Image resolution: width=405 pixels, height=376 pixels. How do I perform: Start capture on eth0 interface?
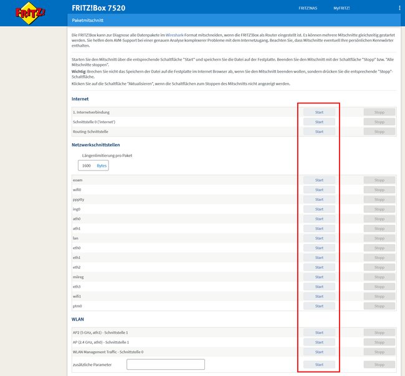point(319,248)
